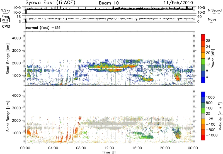The height and width of the screenshot is (154, 223).
Task: Click the '60' Nave axis value
Action: (199, 17)
